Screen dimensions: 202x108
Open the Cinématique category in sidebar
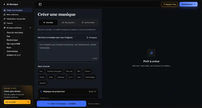coord(12,51)
